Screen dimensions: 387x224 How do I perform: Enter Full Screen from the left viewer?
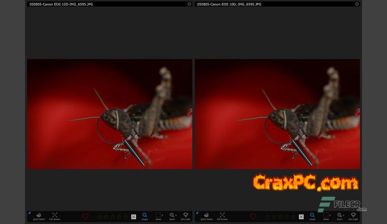pyautogui.click(x=55, y=216)
